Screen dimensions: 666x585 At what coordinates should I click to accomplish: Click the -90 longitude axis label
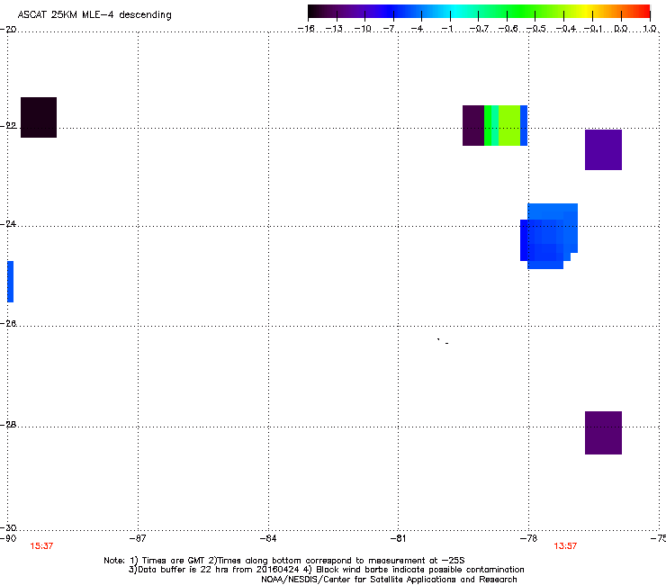click(8, 538)
